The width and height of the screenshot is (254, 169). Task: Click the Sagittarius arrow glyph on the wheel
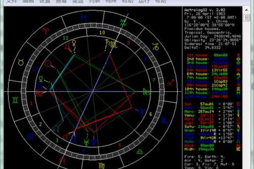(171, 83)
